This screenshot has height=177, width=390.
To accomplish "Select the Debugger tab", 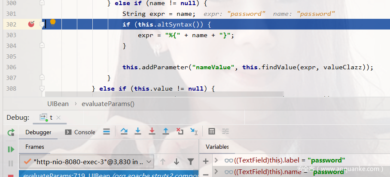I will 38,132.
